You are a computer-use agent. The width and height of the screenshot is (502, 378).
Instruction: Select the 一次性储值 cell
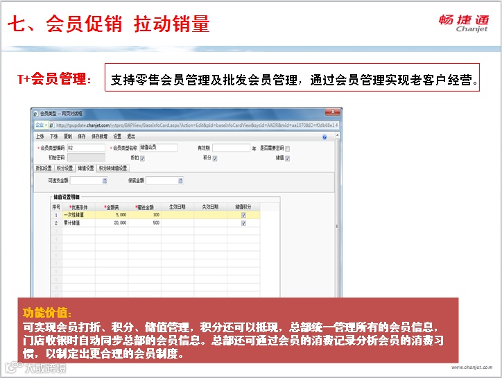tap(79, 215)
